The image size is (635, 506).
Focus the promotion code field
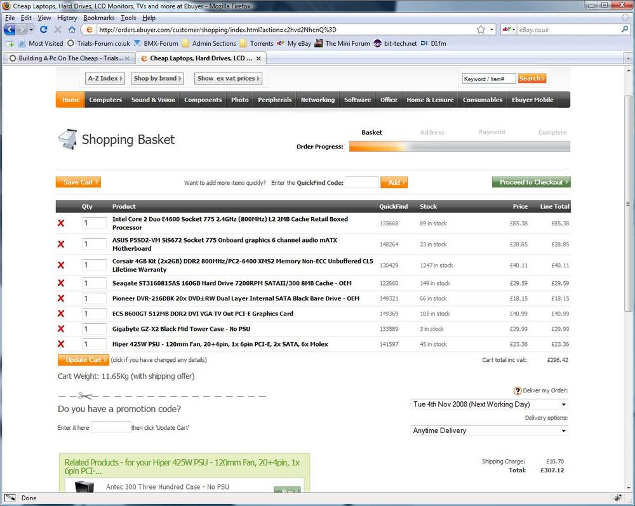click(110, 427)
